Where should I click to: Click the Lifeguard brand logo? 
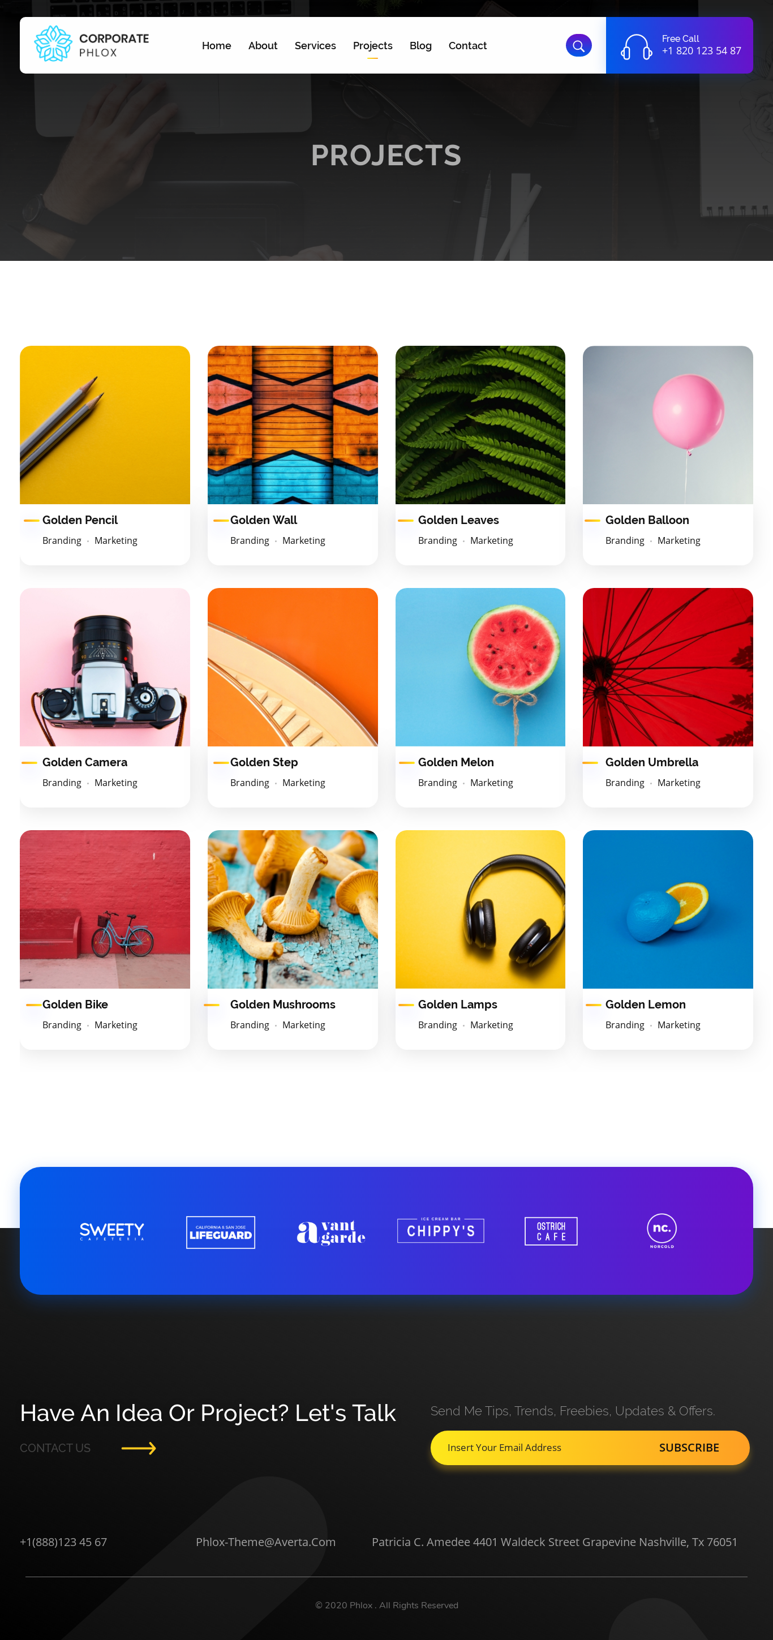(x=220, y=1232)
